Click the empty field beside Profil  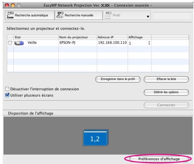172,15
